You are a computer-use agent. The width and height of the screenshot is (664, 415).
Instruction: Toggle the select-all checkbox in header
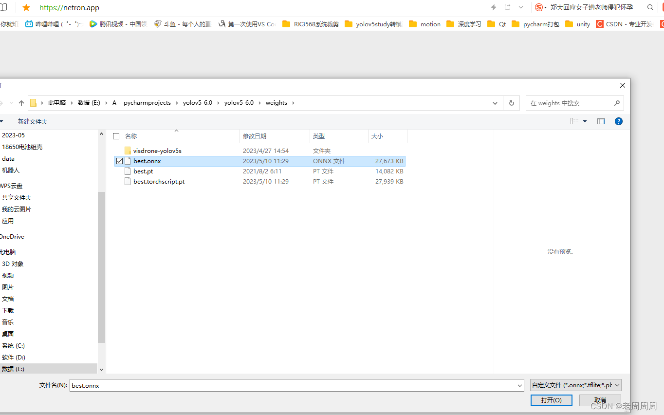click(x=116, y=136)
